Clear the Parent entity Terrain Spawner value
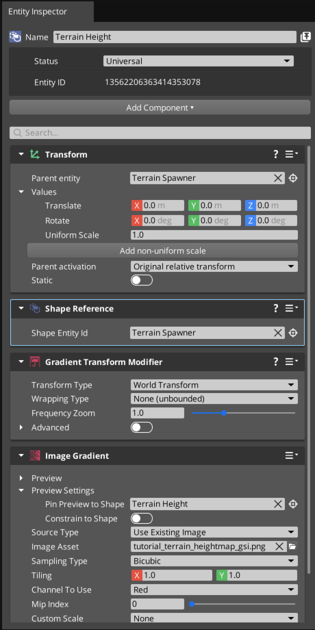Screen dimensions: 315x630 tap(277, 178)
